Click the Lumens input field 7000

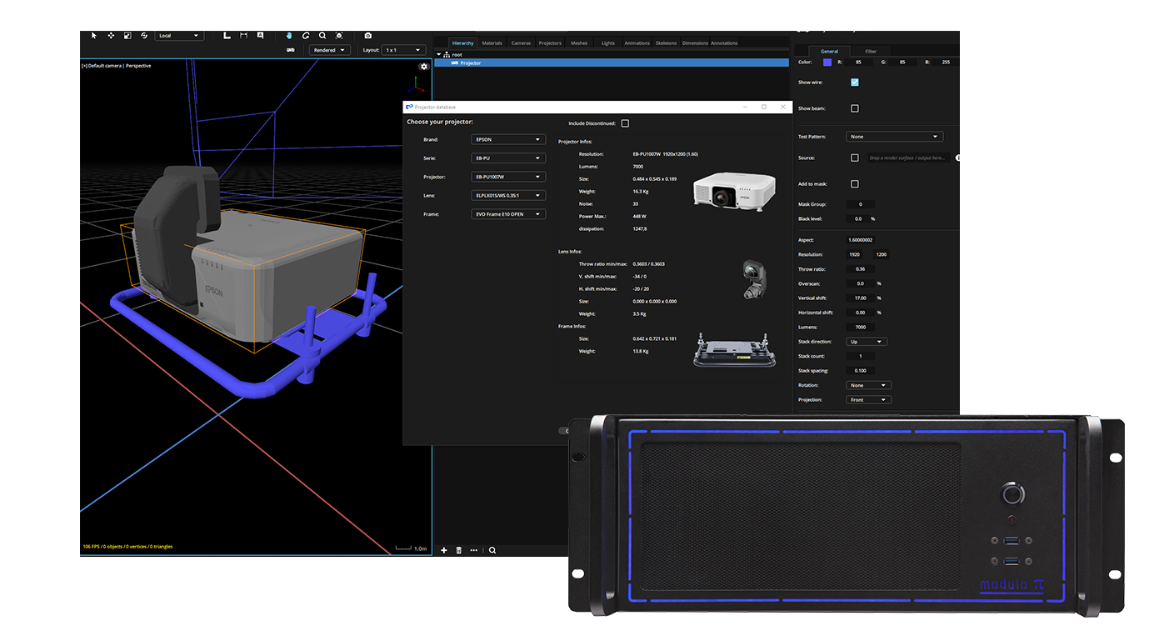point(860,327)
